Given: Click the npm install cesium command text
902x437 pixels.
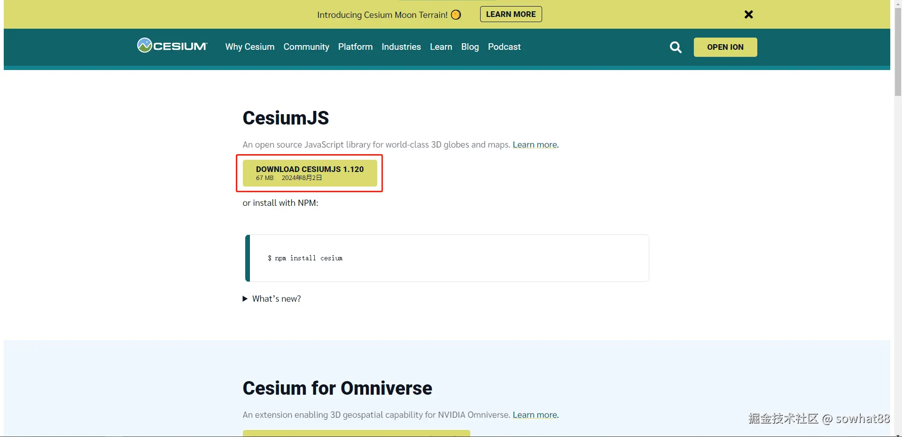Looking at the screenshot, I should coord(305,258).
